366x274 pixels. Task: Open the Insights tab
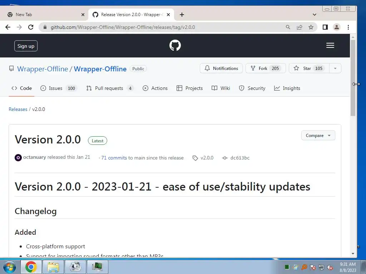pyautogui.click(x=287, y=88)
